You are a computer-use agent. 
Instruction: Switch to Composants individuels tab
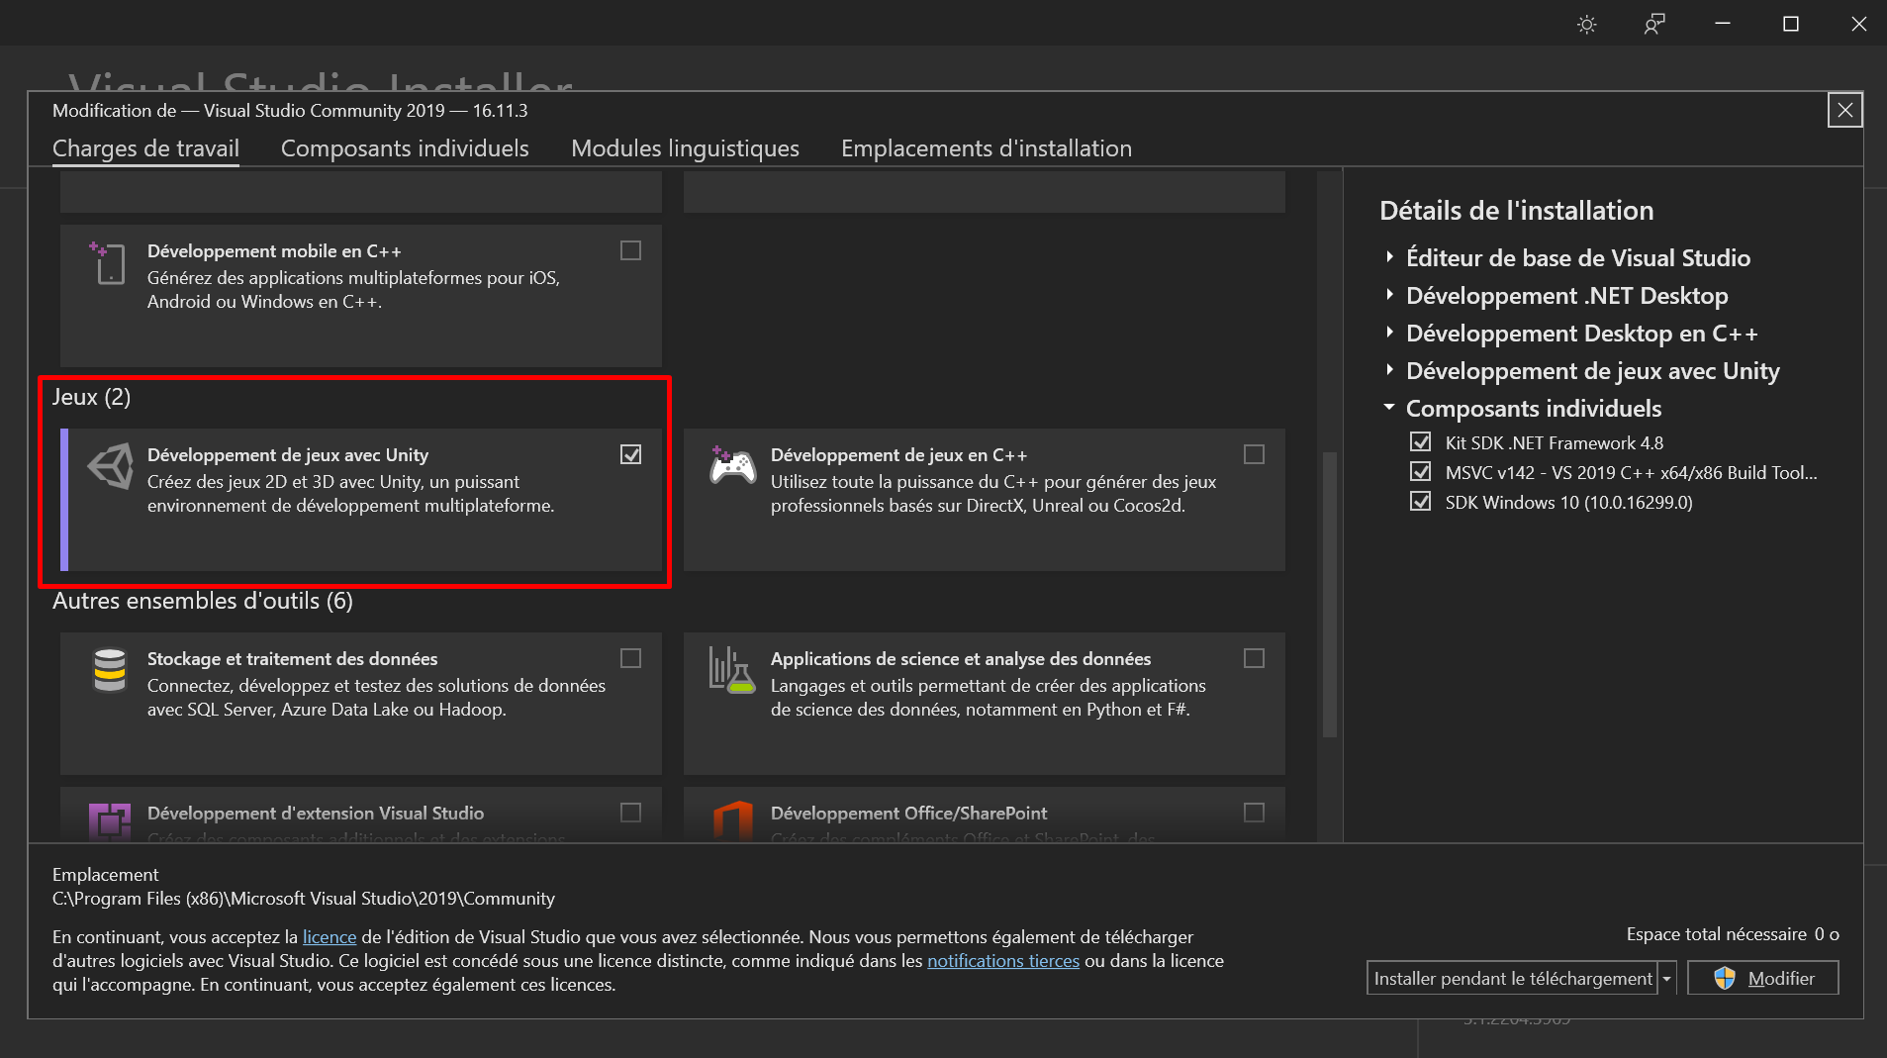pos(405,148)
